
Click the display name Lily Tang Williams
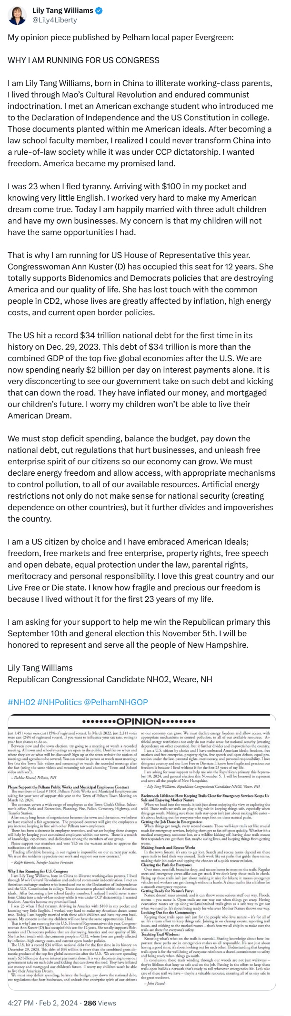tap(62, 9)
